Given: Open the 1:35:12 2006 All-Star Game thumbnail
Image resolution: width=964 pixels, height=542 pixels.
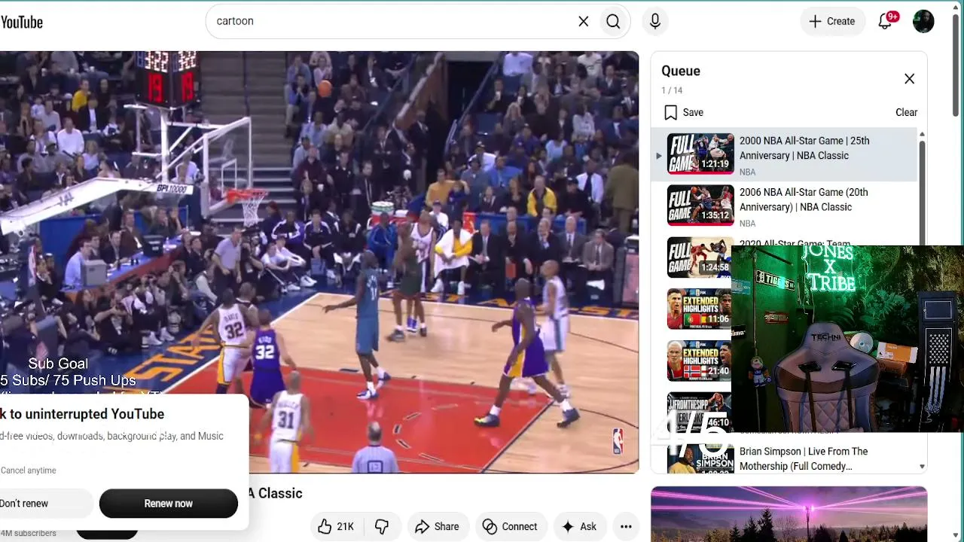Looking at the screenshot, I should (700, 206).
